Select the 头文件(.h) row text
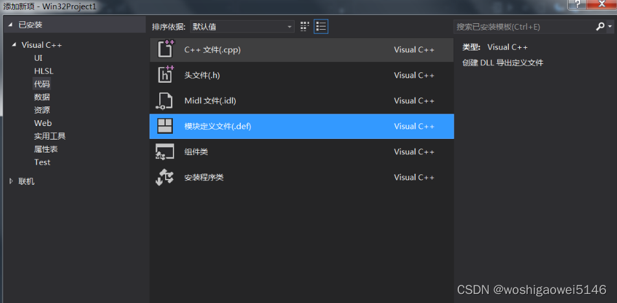The image size is (617, 303). coord(202,76)
